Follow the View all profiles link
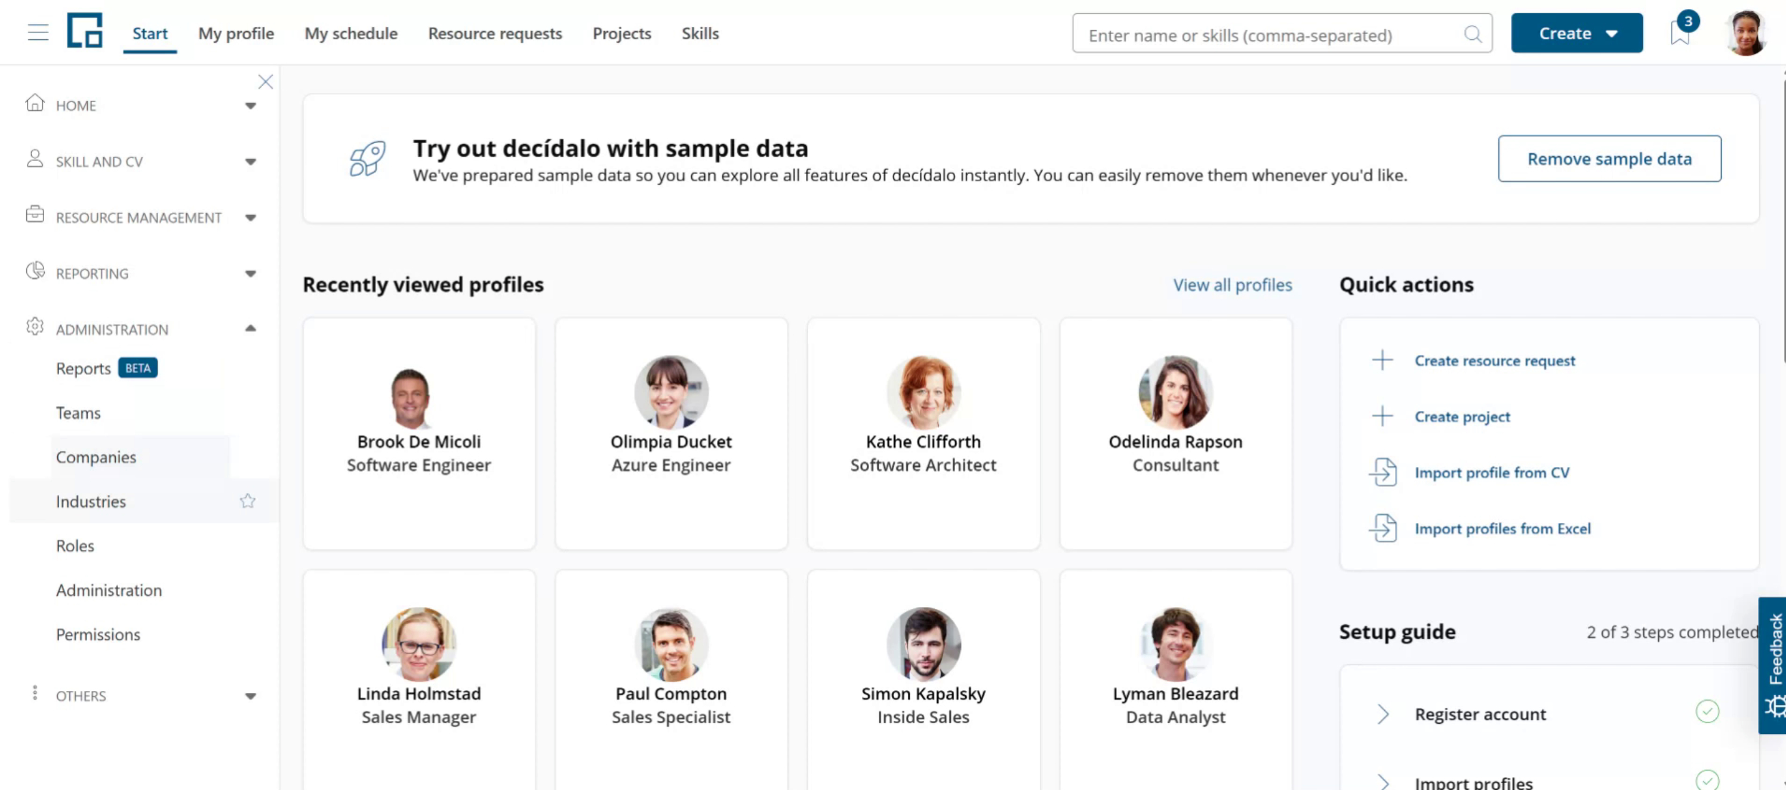The width and height of the screenshot is (1786, 790). pos(1232,284)
